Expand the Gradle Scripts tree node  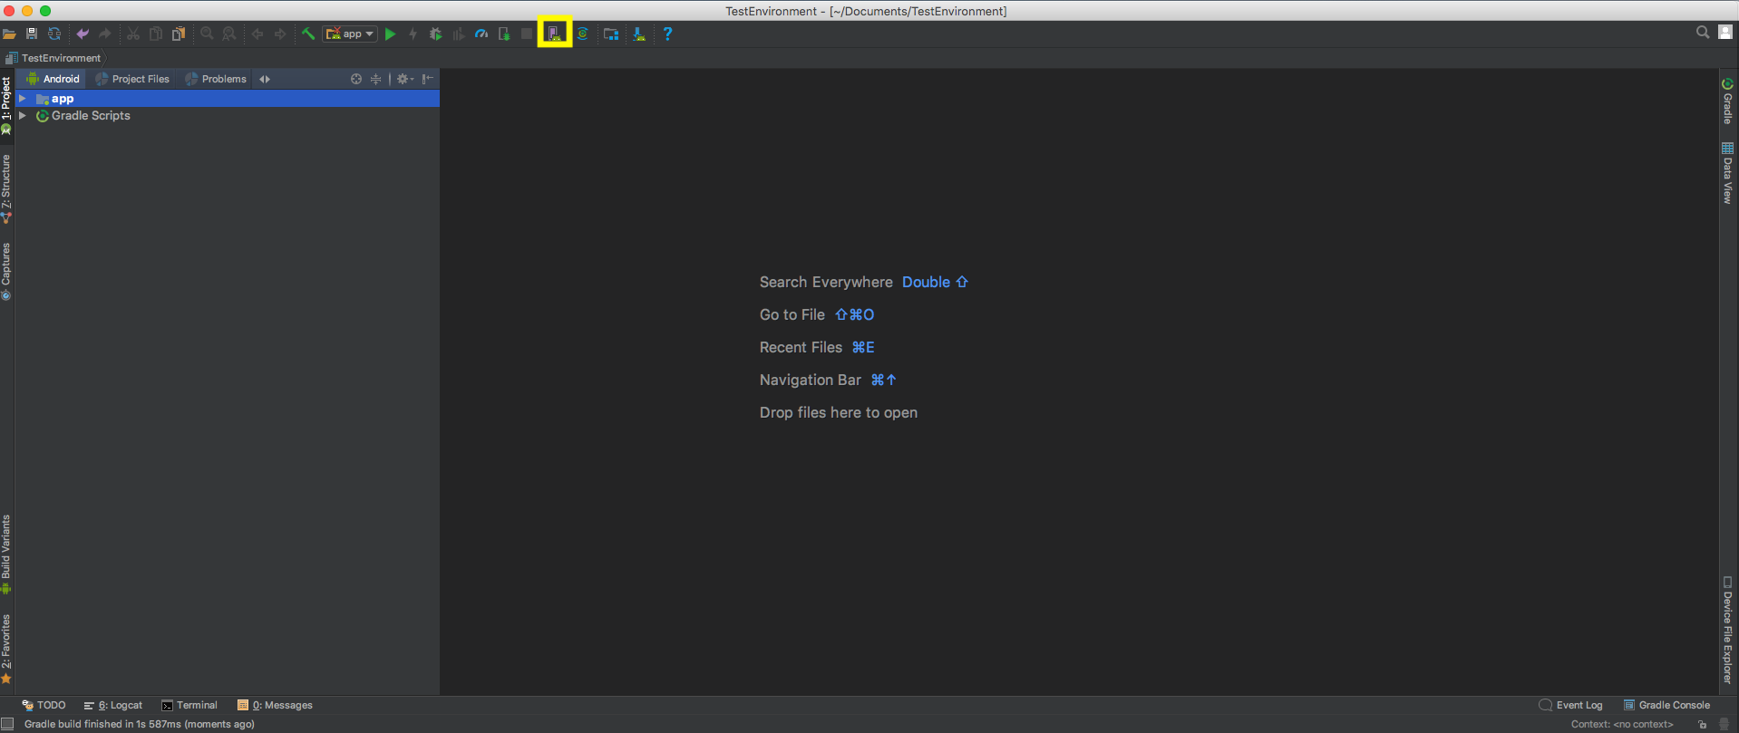pos(23,116)
